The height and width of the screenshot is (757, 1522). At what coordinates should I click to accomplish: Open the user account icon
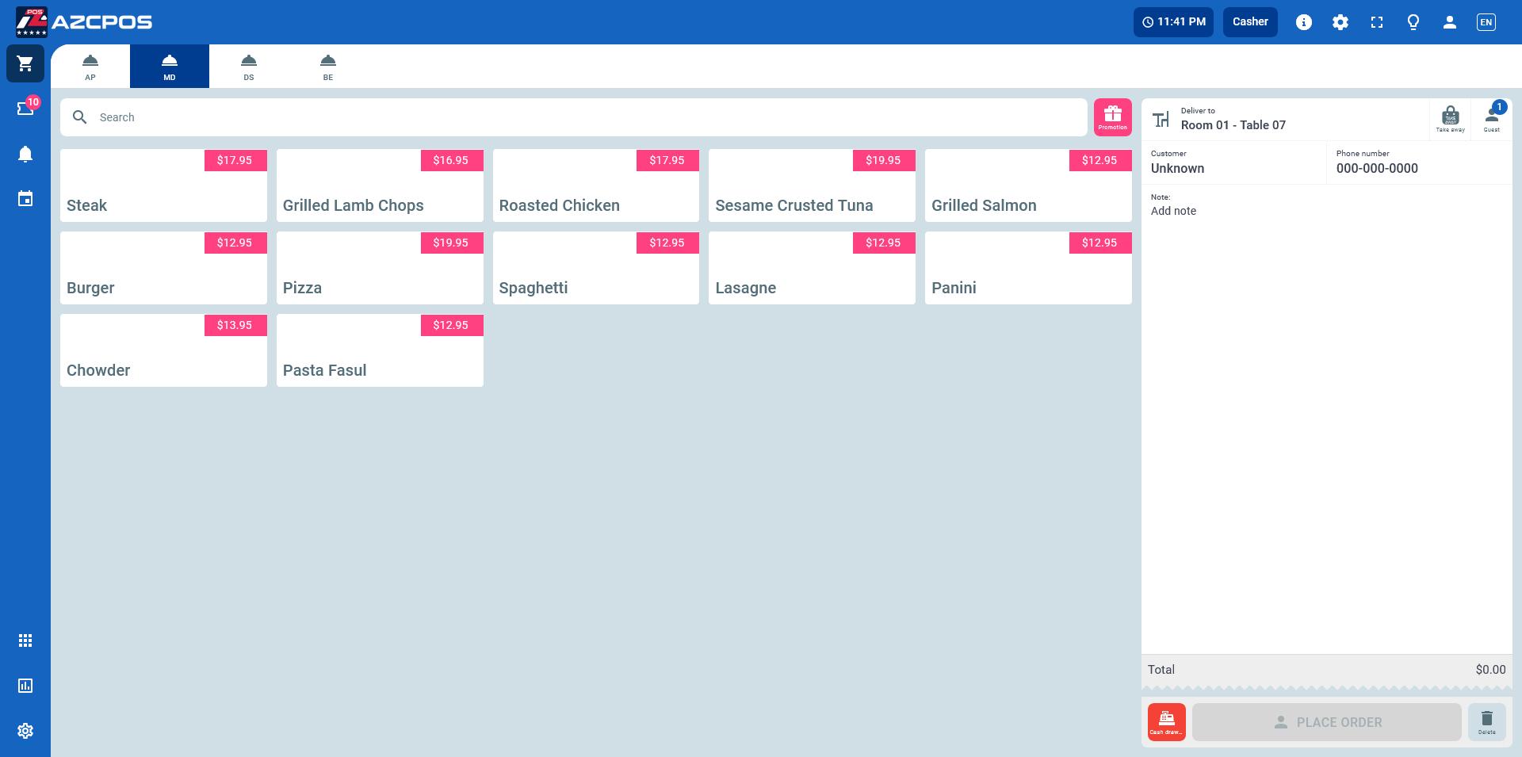coord(1450,22)
